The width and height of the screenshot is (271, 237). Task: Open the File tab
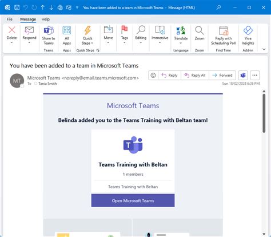tap(10, 19)
